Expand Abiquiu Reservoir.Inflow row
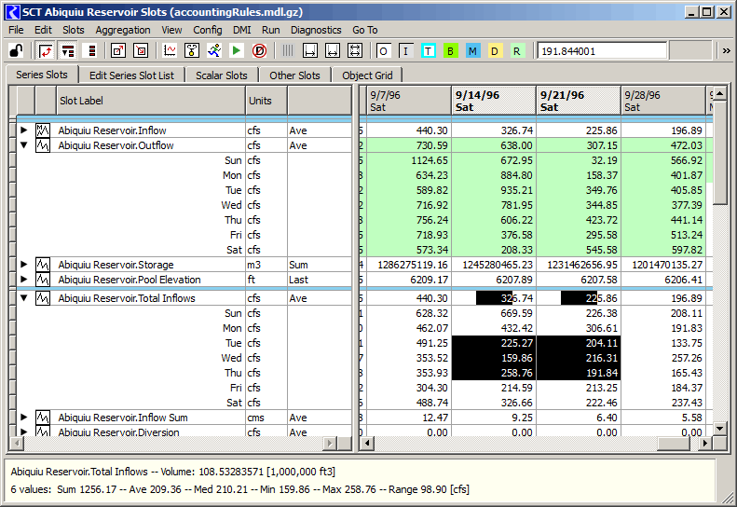Viewport: 737px width, 507px height. point(23,130)
